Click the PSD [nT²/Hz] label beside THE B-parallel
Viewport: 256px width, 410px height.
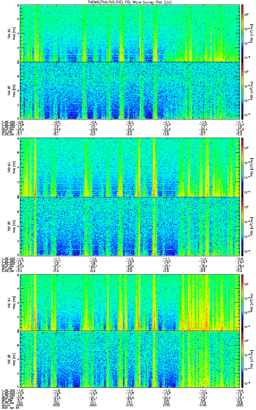tap(252, 359)
